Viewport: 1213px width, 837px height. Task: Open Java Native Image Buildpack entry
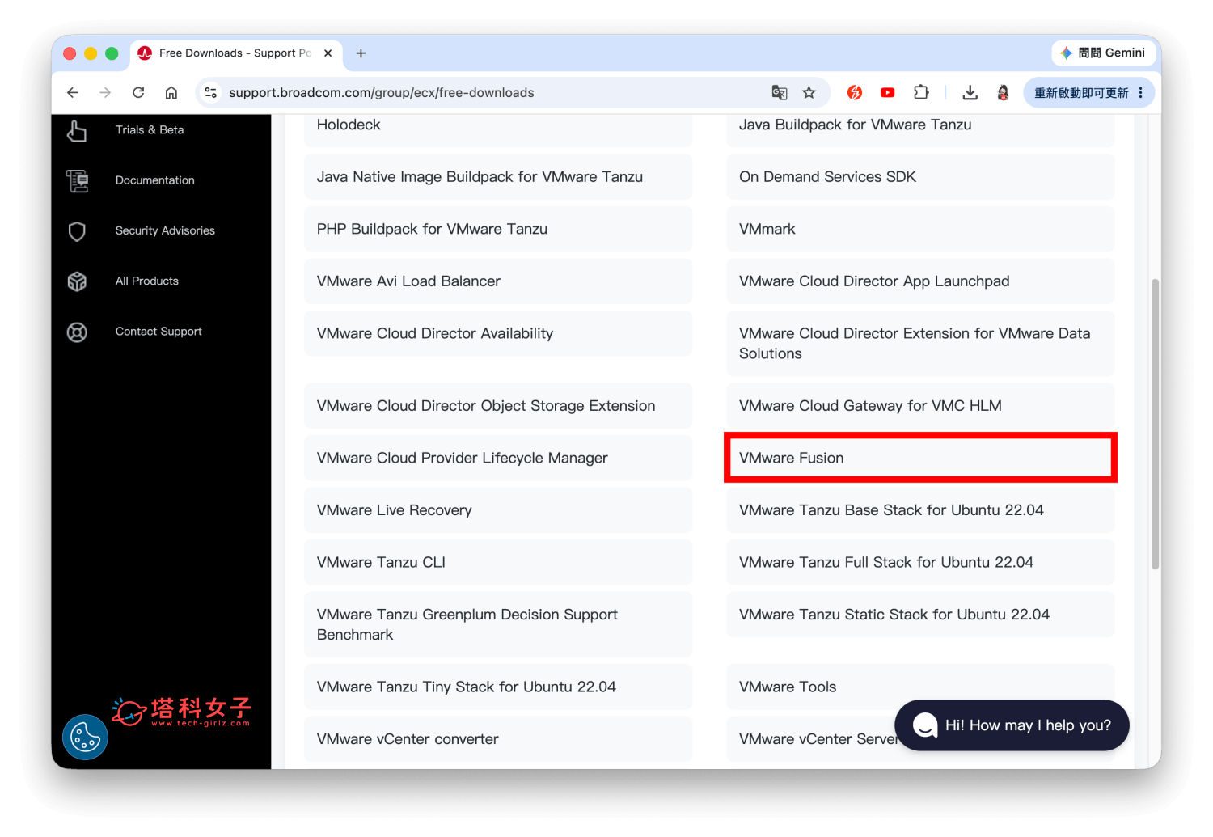point(498,177)
